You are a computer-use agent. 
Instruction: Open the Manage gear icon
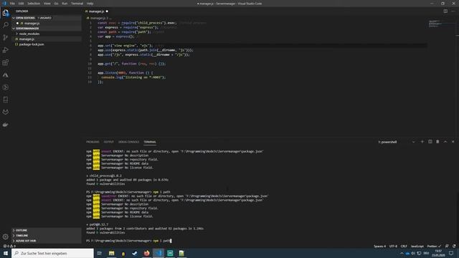click(x=6, y=236)
